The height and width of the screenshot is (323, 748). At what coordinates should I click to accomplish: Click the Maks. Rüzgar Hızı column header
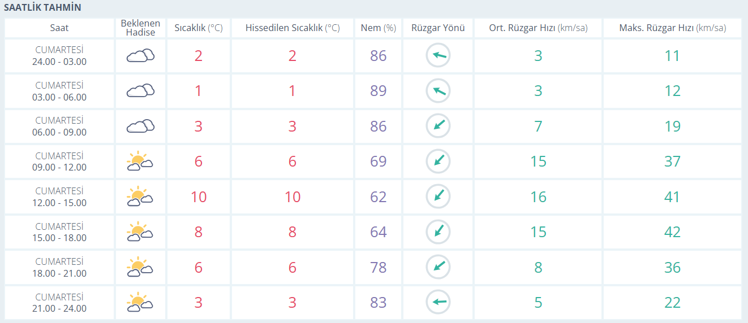[x=672, y=28]
